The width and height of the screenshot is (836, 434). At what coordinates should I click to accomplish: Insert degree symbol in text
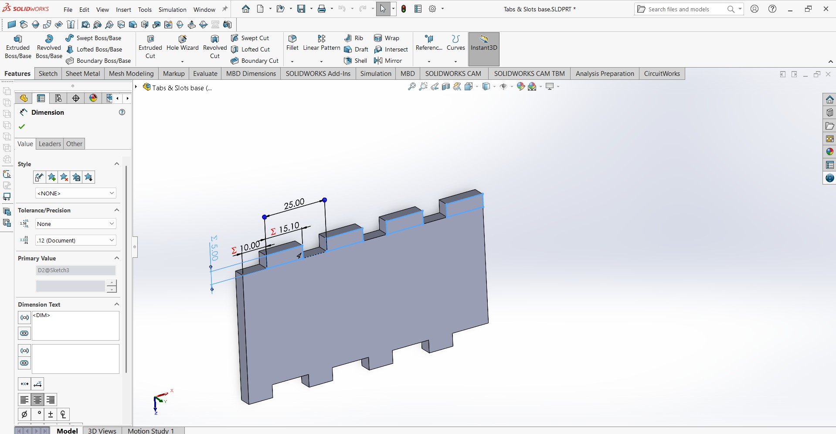[x=39, y=414]
